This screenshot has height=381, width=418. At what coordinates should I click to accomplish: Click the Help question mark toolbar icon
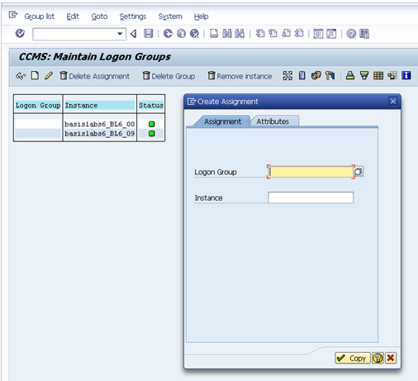[351, 34]
